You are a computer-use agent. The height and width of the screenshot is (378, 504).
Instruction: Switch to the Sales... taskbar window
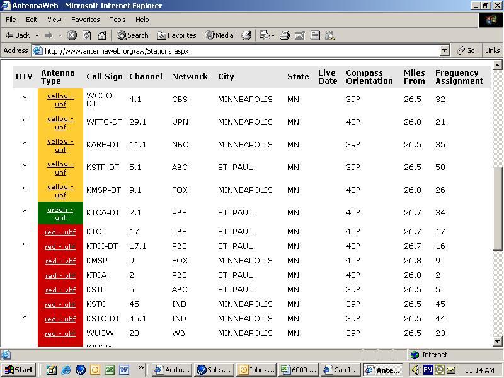point(214,370)
